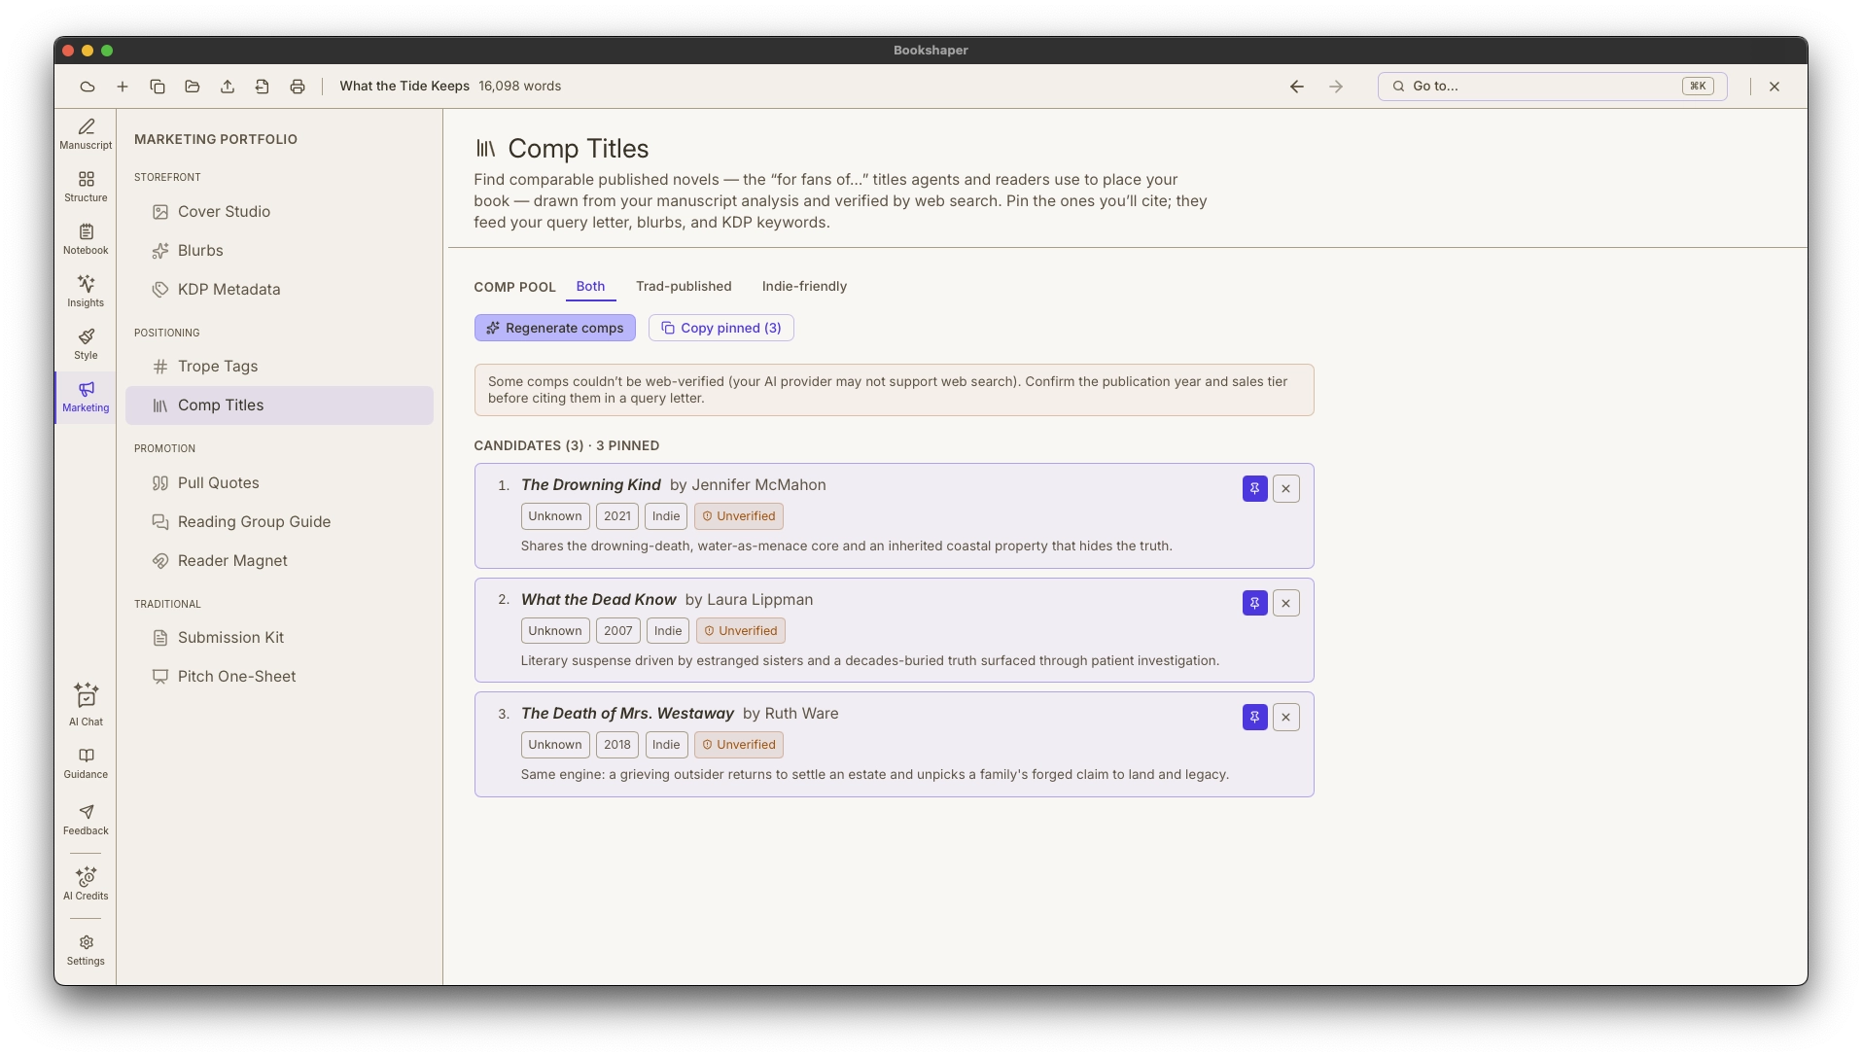Open KDP Metadata
1862x1057 pixels.
point(279,289)
